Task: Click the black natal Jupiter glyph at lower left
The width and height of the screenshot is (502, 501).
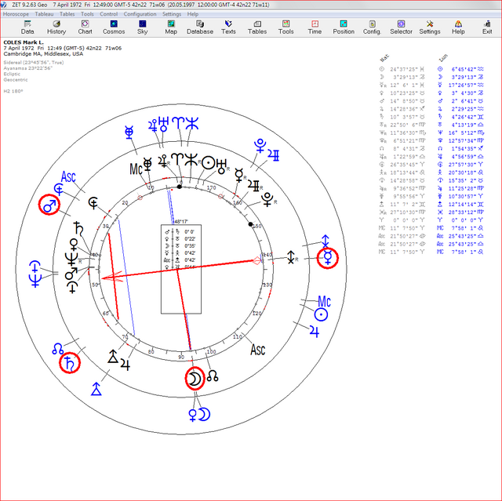Action: coord(125,365)
